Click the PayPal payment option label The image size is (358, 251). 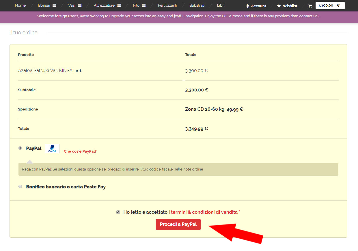[x=34, y=148]
